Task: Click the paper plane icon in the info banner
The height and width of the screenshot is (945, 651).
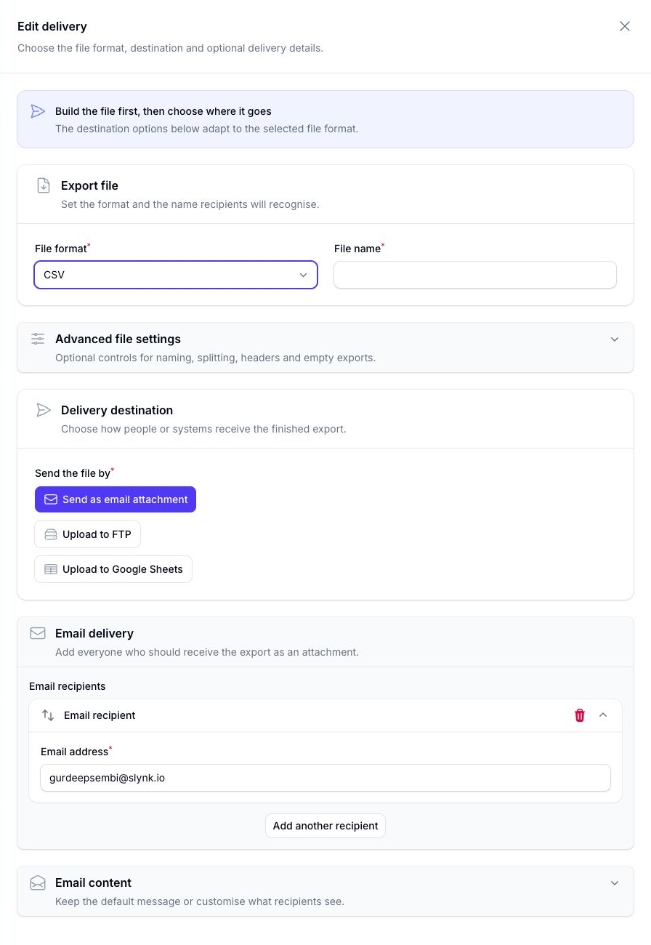Action: tap(38, 111)
